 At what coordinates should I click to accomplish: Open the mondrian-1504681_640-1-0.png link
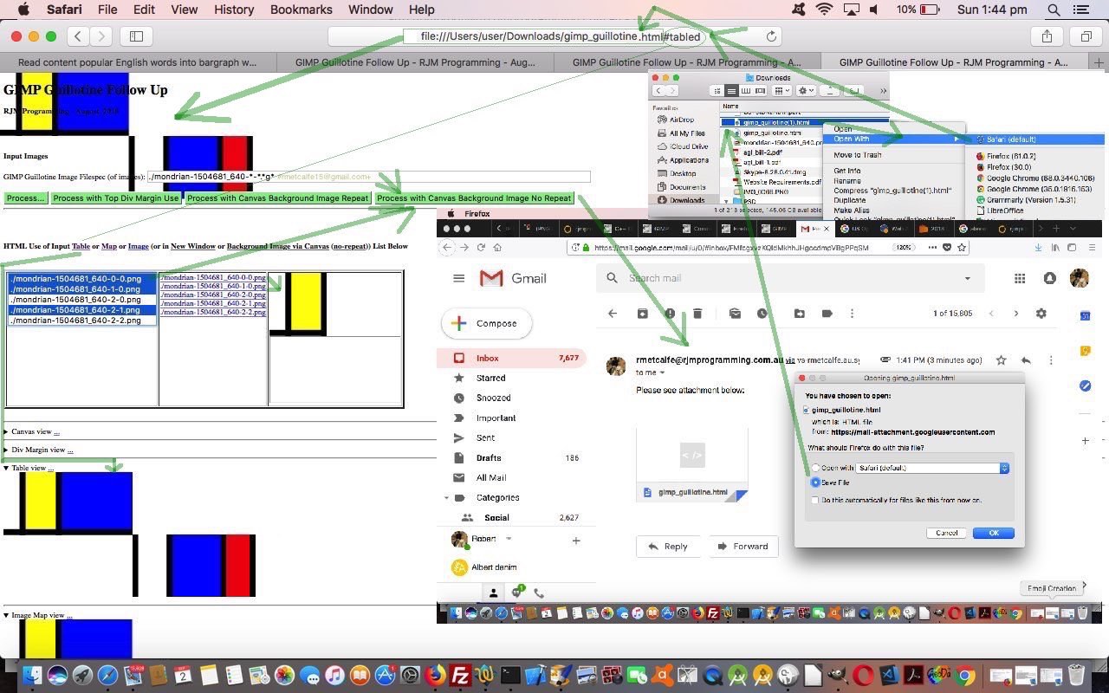pyautogui.click(x=213, y=287)
